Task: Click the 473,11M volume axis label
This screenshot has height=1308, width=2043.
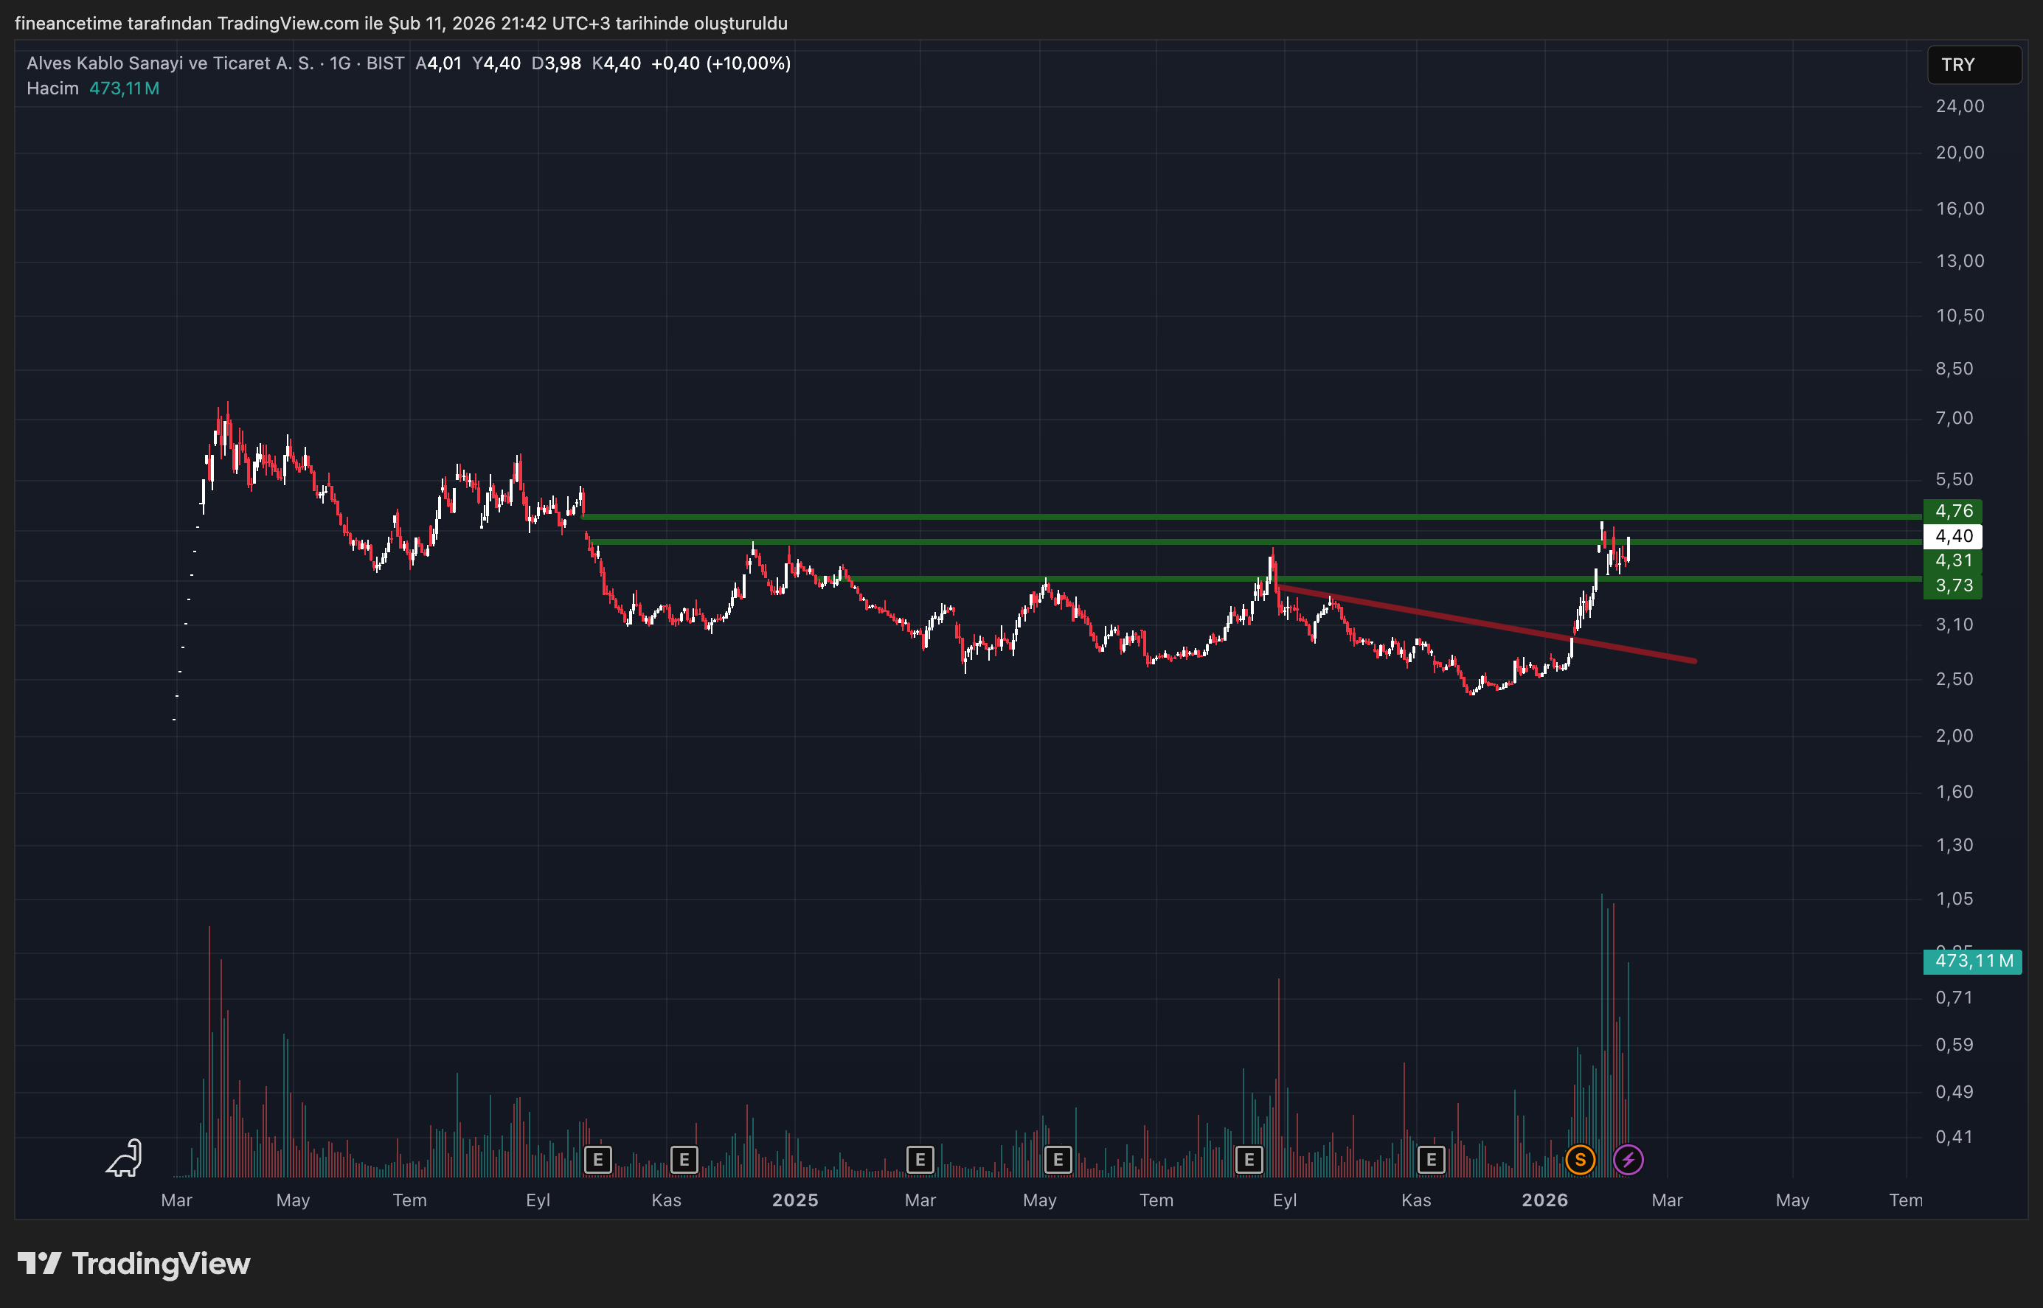Action: point(1972,961)
